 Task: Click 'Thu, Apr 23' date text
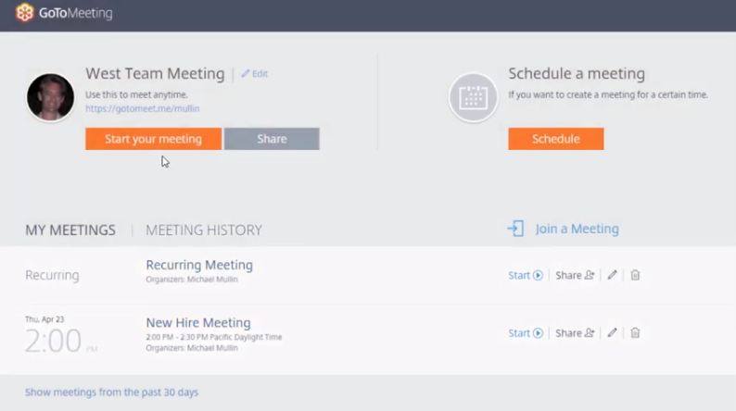[44, 319]
